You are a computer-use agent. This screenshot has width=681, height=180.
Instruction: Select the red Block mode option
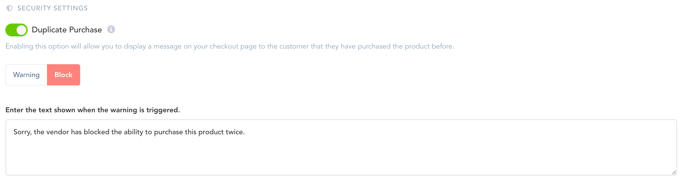click(x=63, y=75)
